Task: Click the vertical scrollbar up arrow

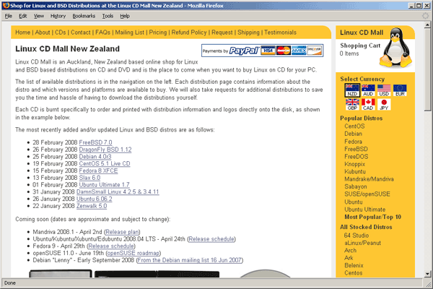Action: [x=427, y=25]
